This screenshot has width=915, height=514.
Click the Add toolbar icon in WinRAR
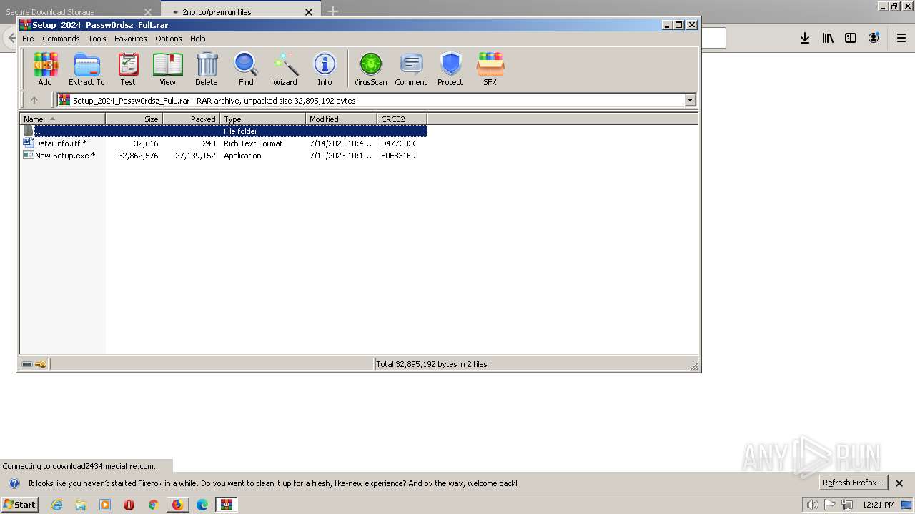tap(45, 69)
